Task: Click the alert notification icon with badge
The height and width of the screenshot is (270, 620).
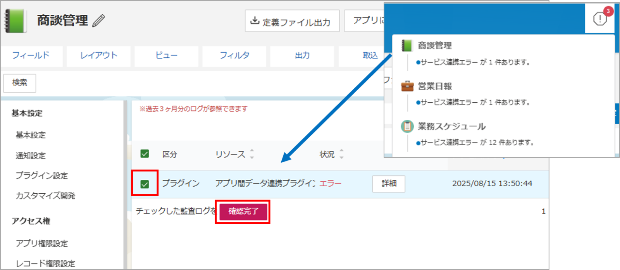Action: (x=600, y=18)
